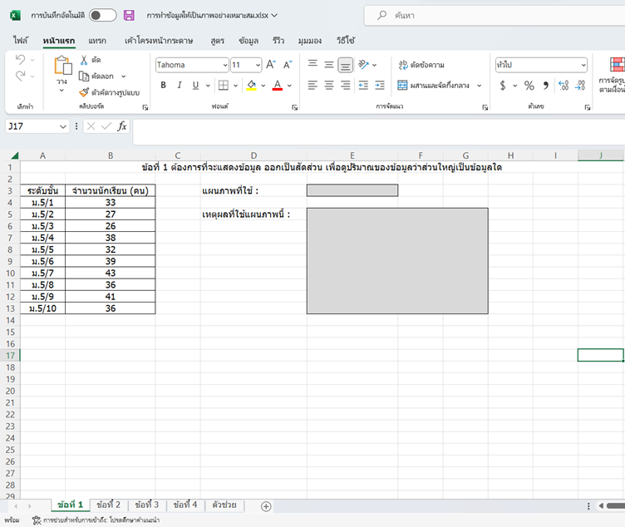Open the แทรก ribbon tab

[x=97, y=40]
